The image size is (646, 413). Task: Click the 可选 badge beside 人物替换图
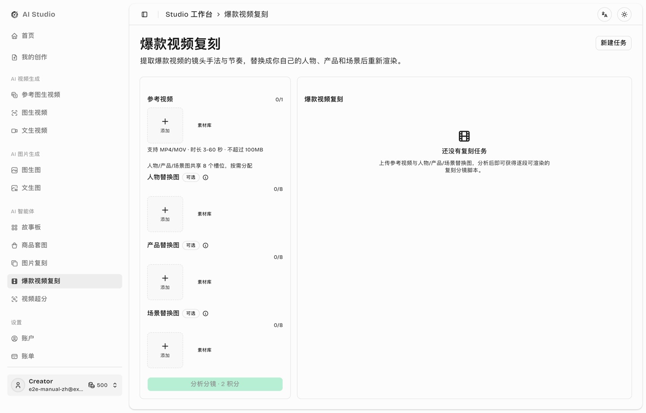tap(191, 177)
